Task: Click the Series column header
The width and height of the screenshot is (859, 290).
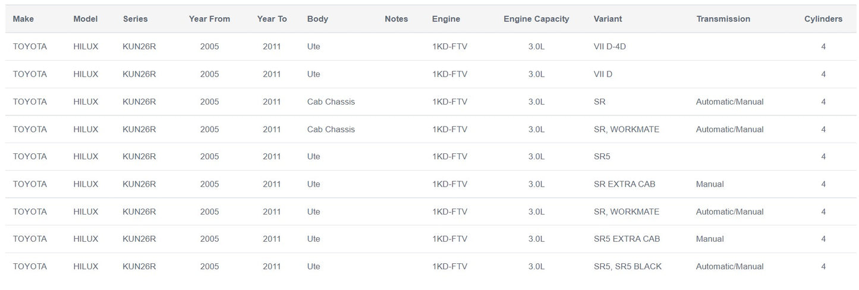Action: tap(136, 19)
